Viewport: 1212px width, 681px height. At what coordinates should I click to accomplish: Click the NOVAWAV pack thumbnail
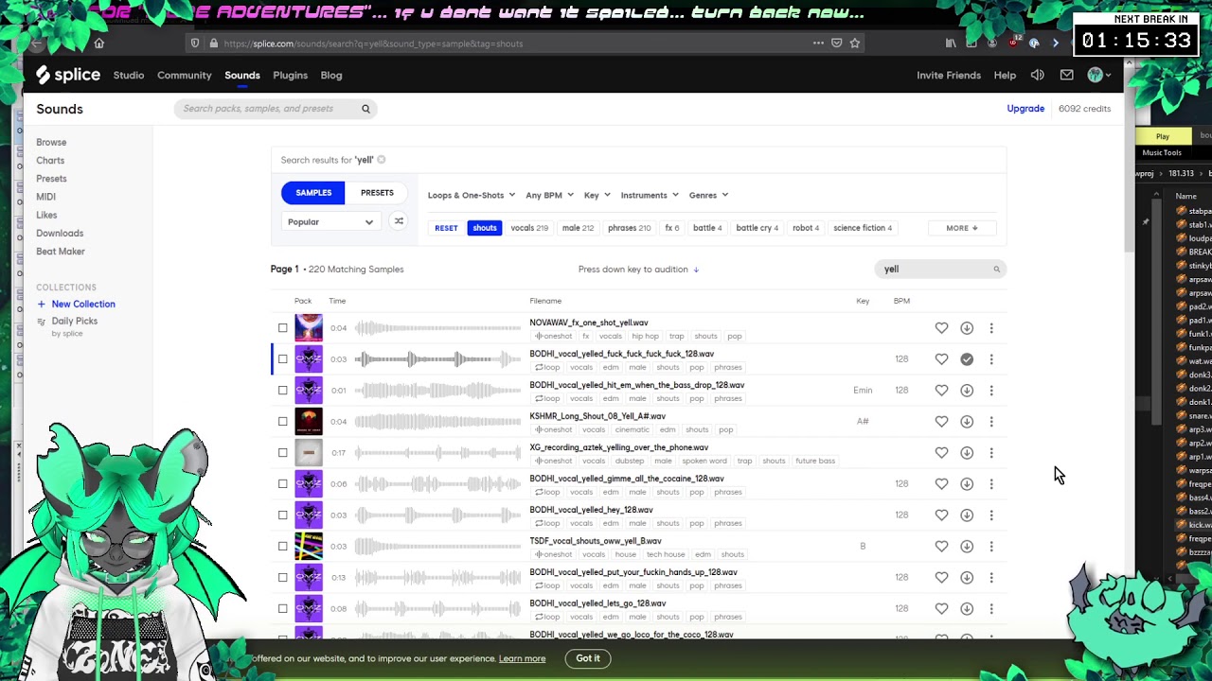309,328
